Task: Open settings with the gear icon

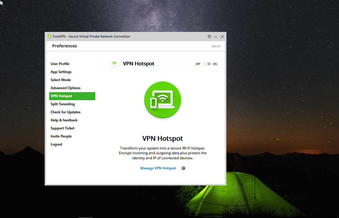Action: point(209,36)
